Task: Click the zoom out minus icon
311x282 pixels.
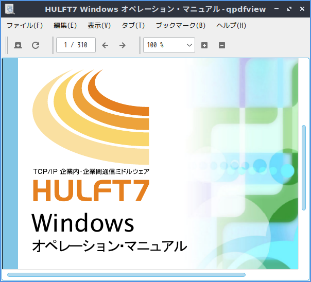Action: point(222,45)
